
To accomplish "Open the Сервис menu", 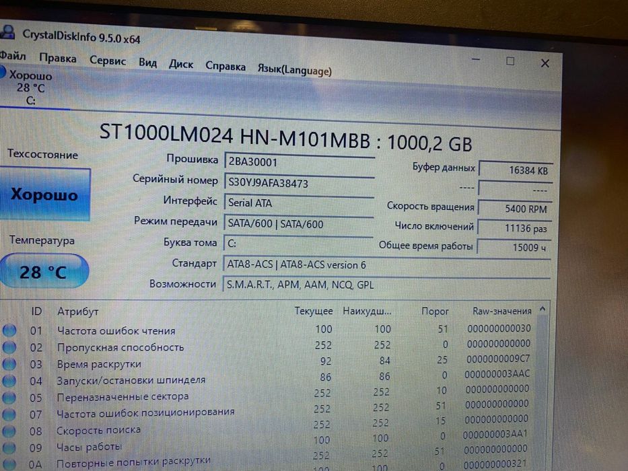I will pos(107,61).
